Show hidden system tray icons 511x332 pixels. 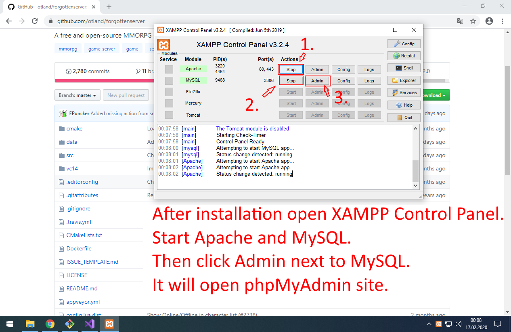coord(429,324)
